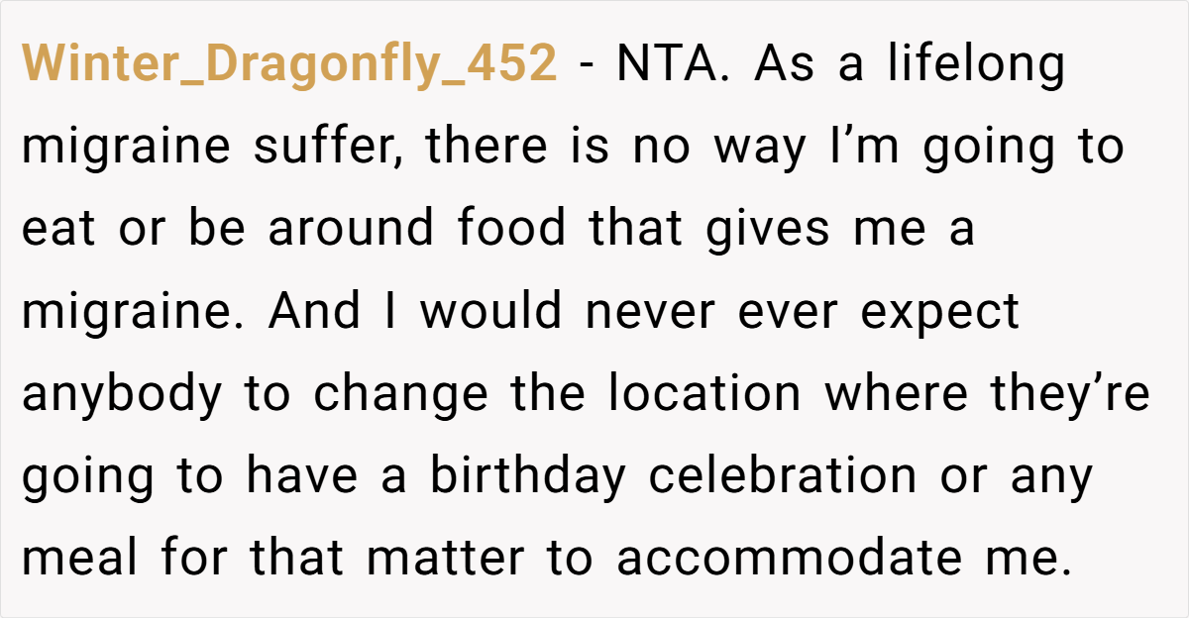
Task: Click the word 'location' in the comment
Action: click(703, 394)
